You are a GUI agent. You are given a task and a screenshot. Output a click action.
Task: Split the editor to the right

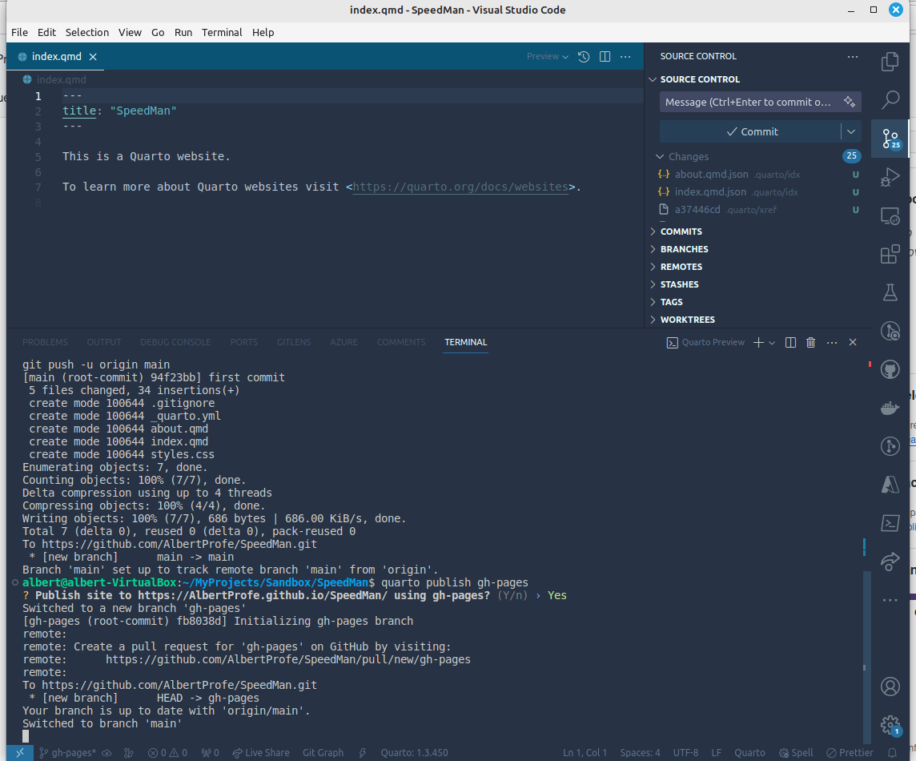(x=605, y=57)
